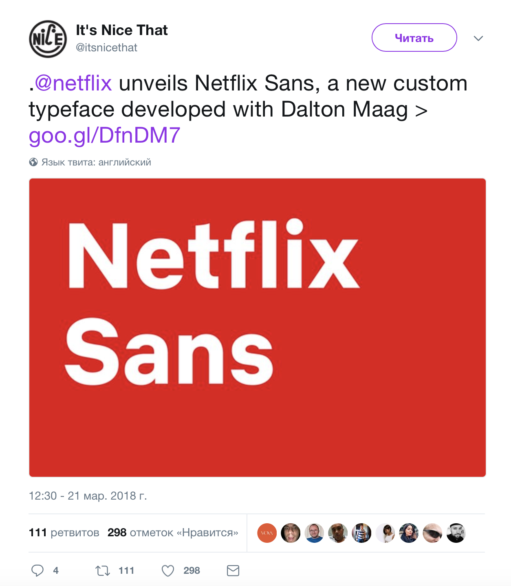511x586 pixels.
Task: Open the tweet timestamp 12:30 - 21 мар. 2018
Action: pos(88,496)
